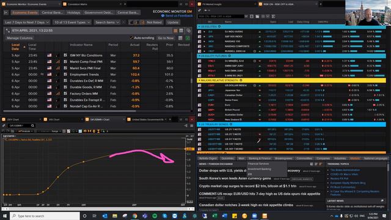Click Windows Start button
Viewport: 391px width, 220px height.
pos(5,216)
